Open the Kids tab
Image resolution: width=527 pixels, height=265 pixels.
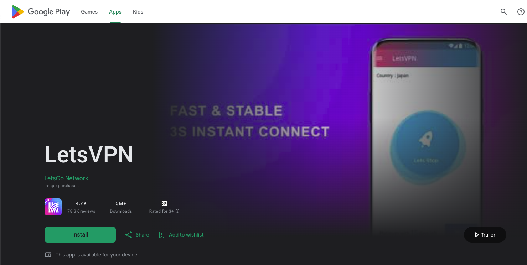tap(138, 12)
